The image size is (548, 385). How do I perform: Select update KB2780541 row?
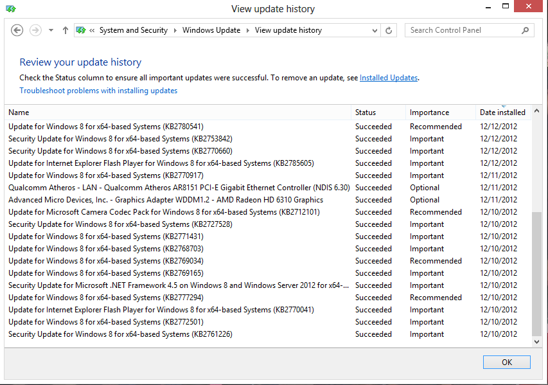pyautogui.click(x=268, y=127)
